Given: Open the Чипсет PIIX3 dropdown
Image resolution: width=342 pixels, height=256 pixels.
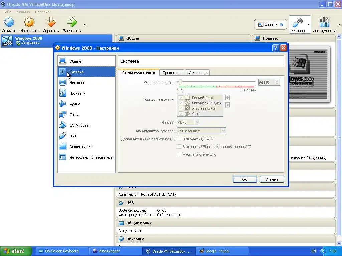Looking at the screenshot, I should tap(188, 122).
